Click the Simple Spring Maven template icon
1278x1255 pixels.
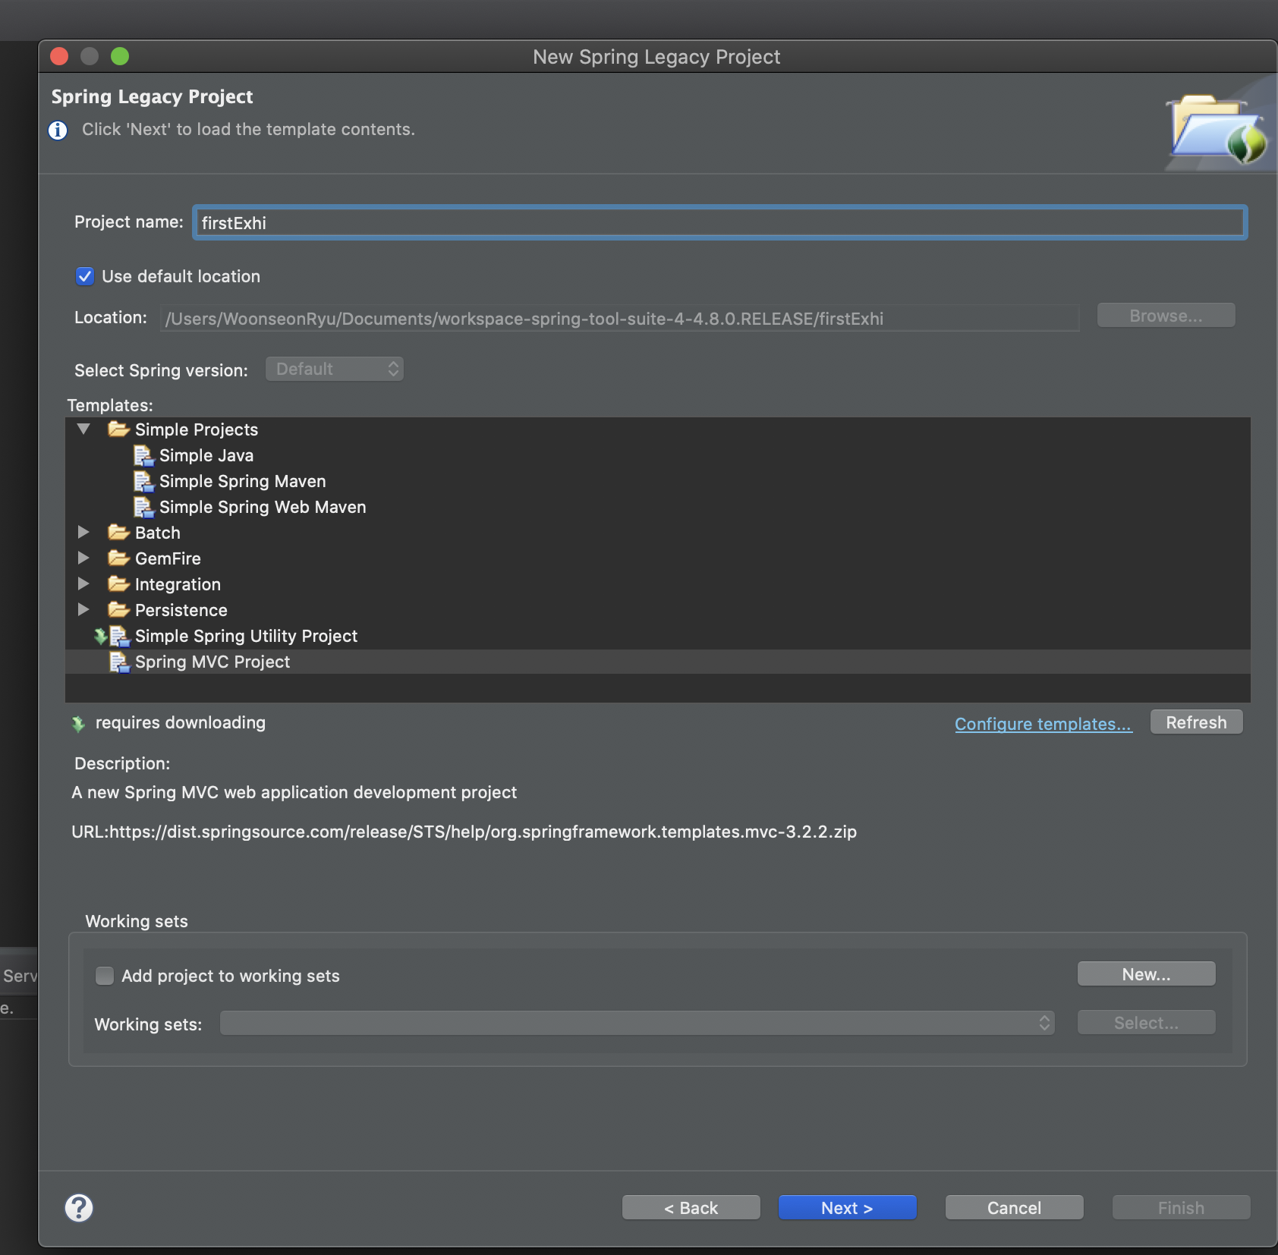[x=143, y=481]
